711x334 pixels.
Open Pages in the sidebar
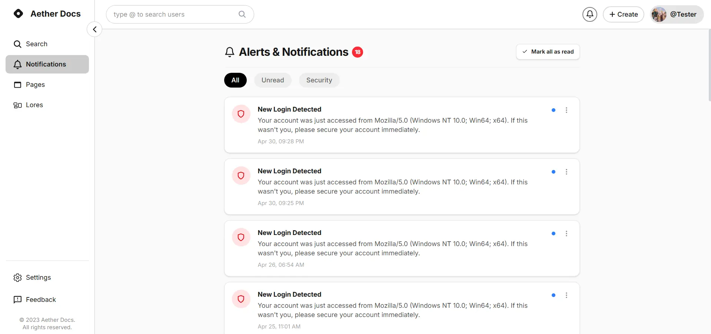[x=47, y=85]
